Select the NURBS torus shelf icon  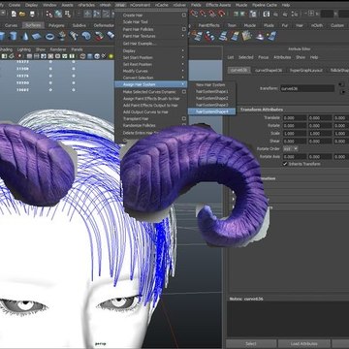49,36
